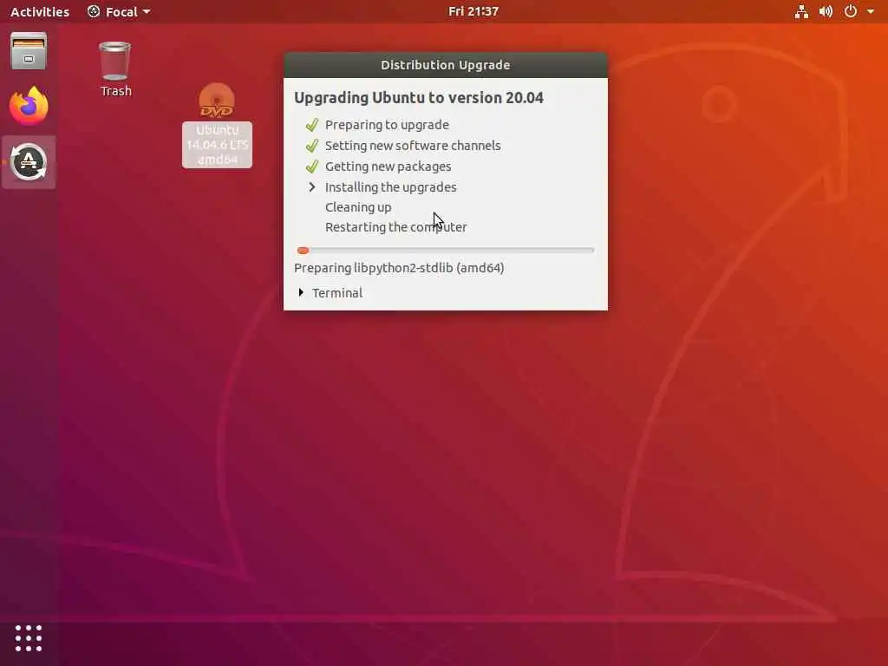The height and width of the screenshot is (666, 888).
Task: Open Software Updater in the dock
Action: coord(29,162)
